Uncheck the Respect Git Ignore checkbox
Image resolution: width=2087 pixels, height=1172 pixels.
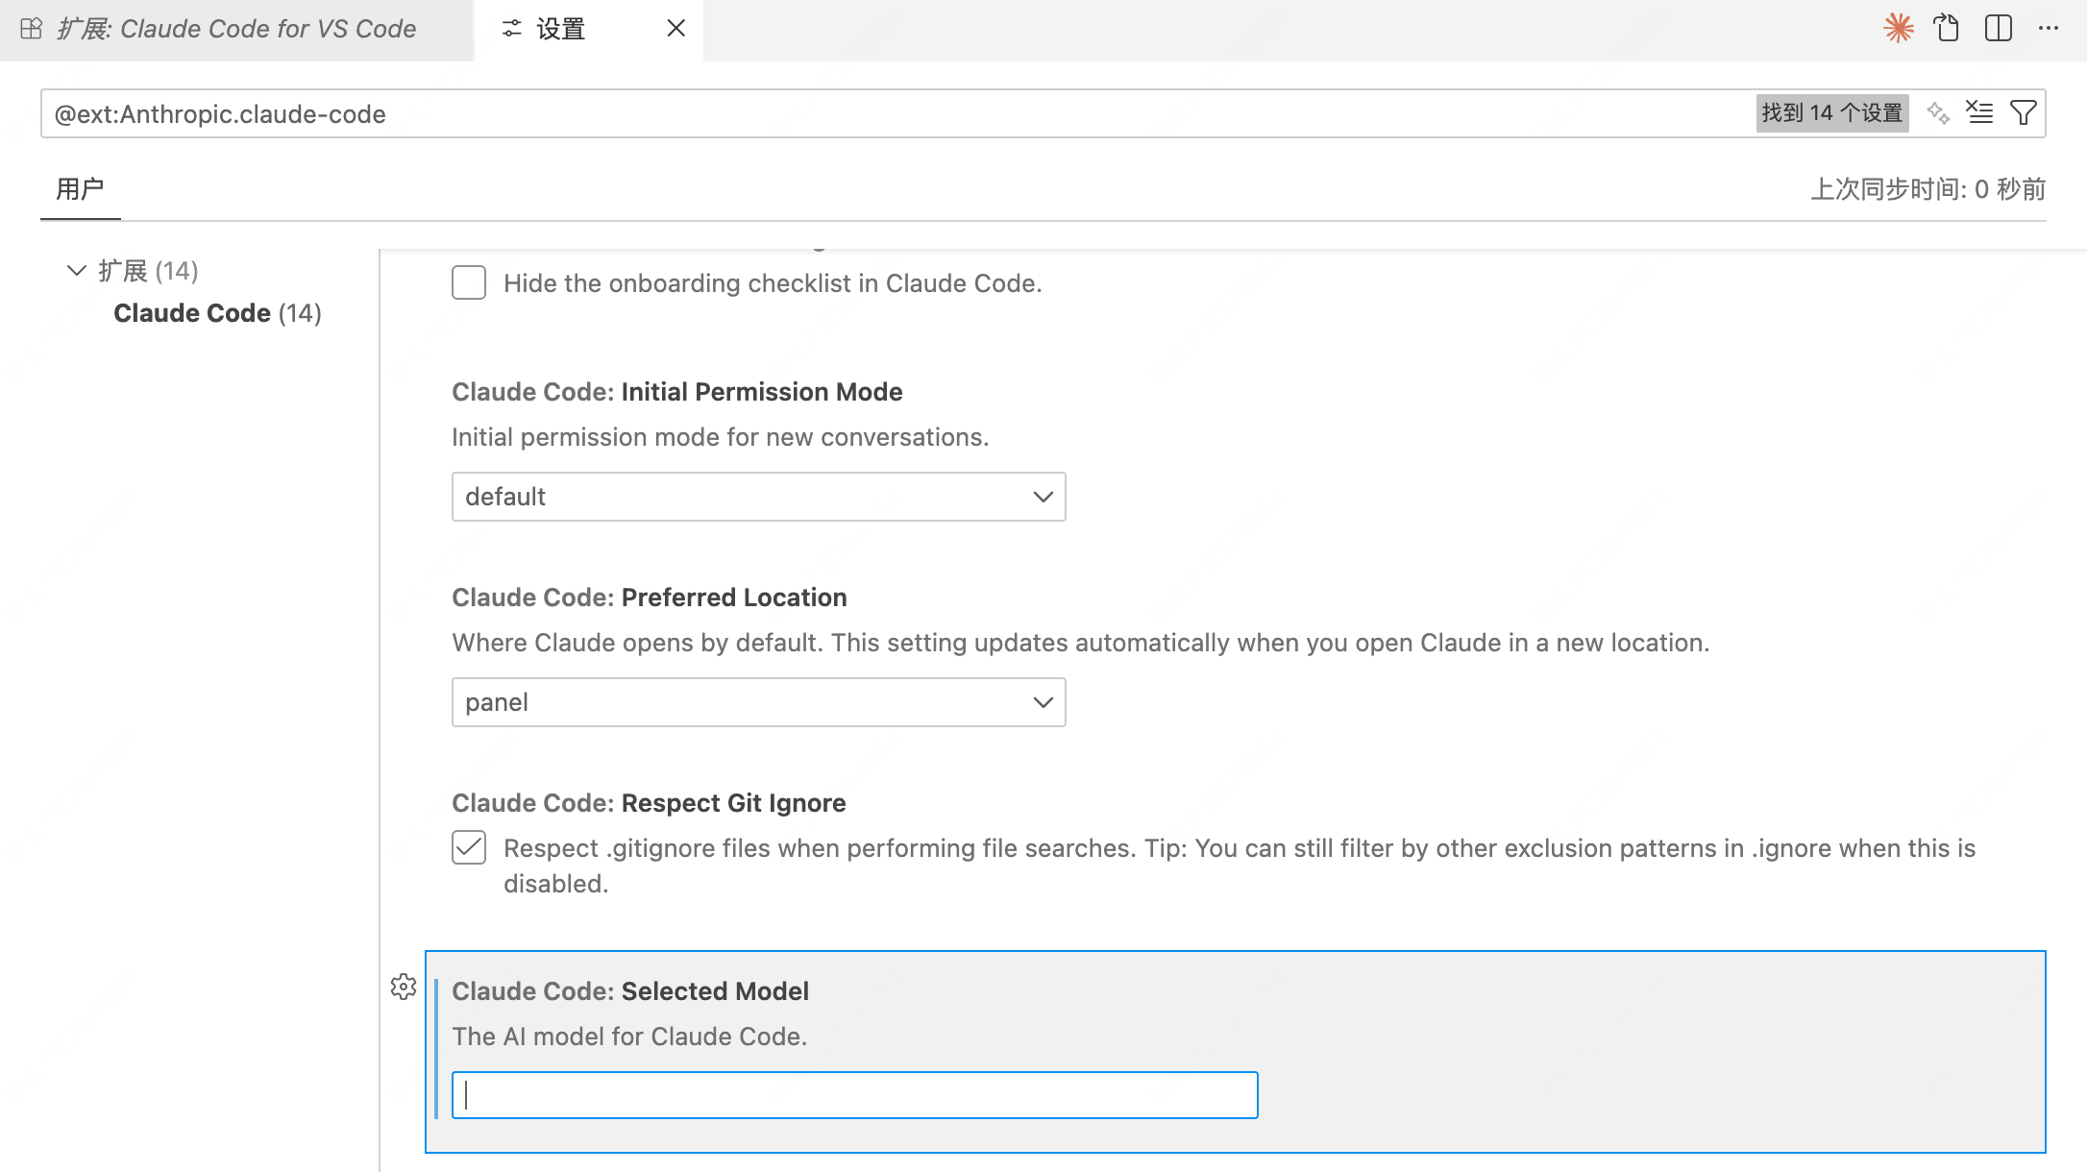point(469,848)
